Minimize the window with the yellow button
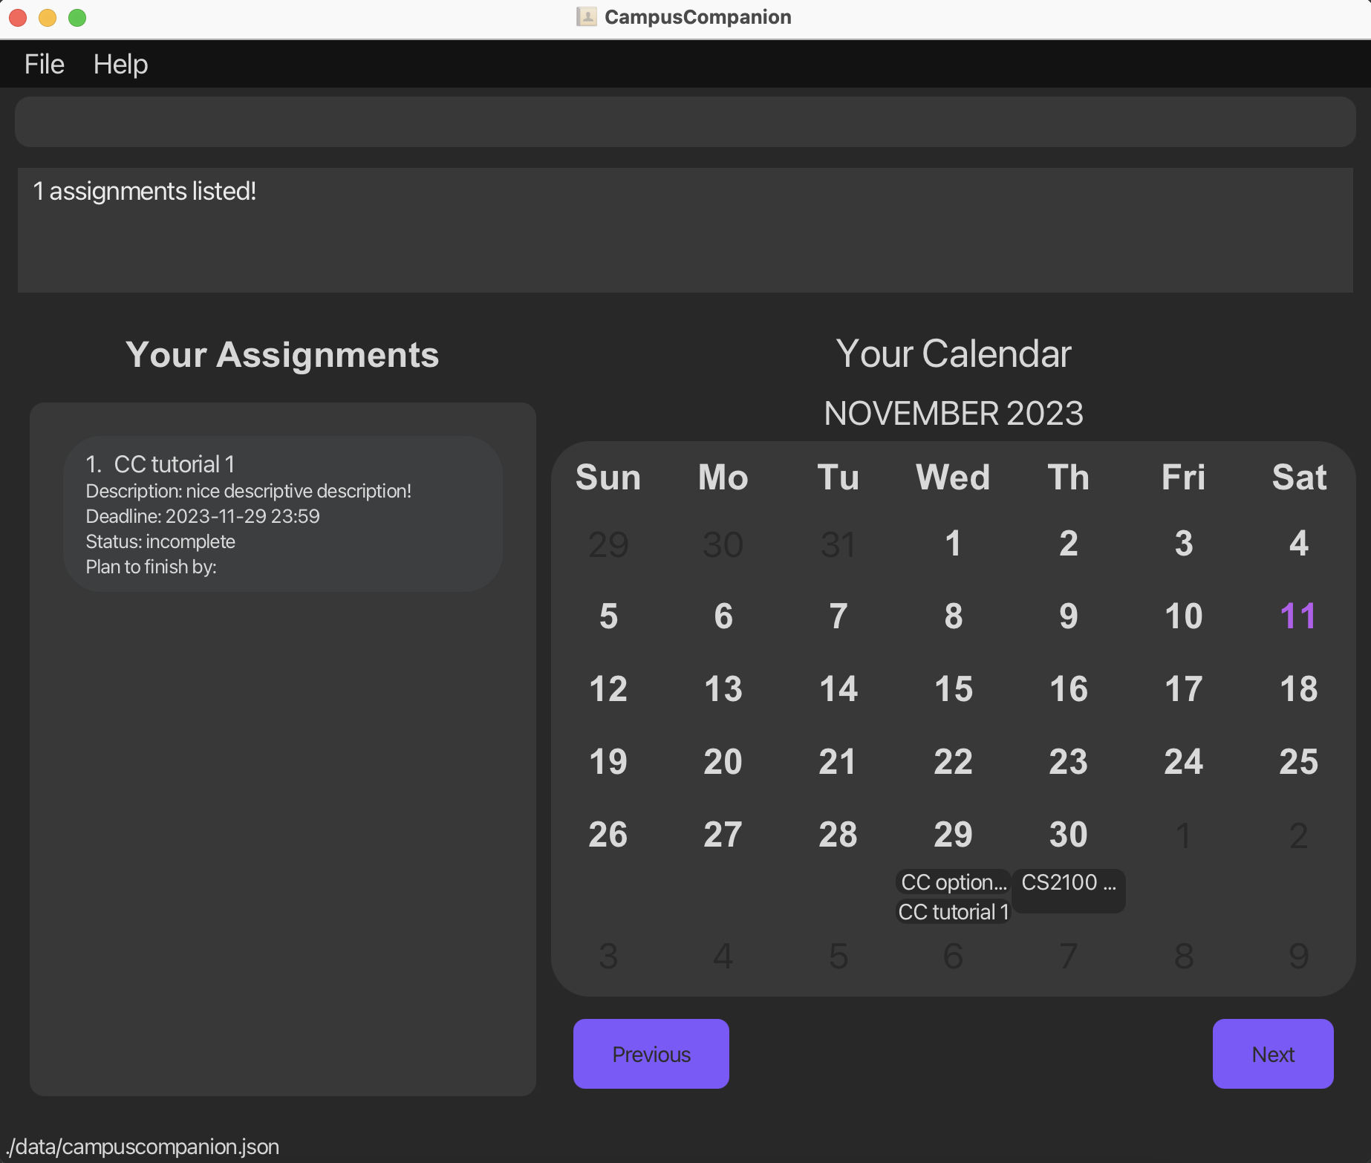The image size is (1371, 1163). click(x=48, y=17)
